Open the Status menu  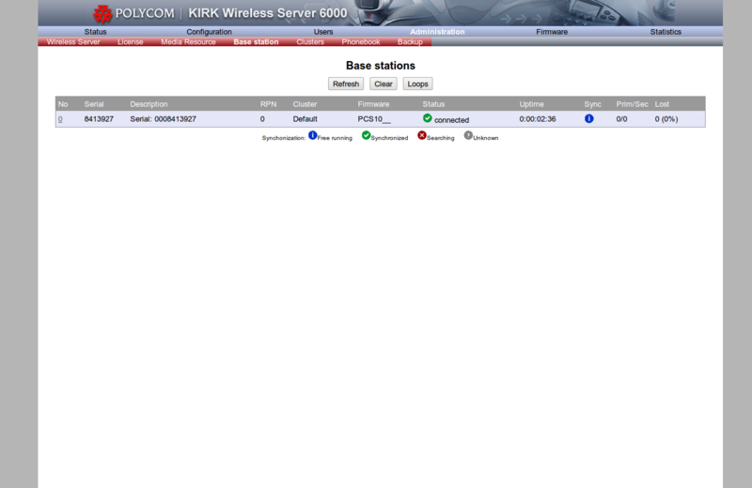[x=96, y=32]
